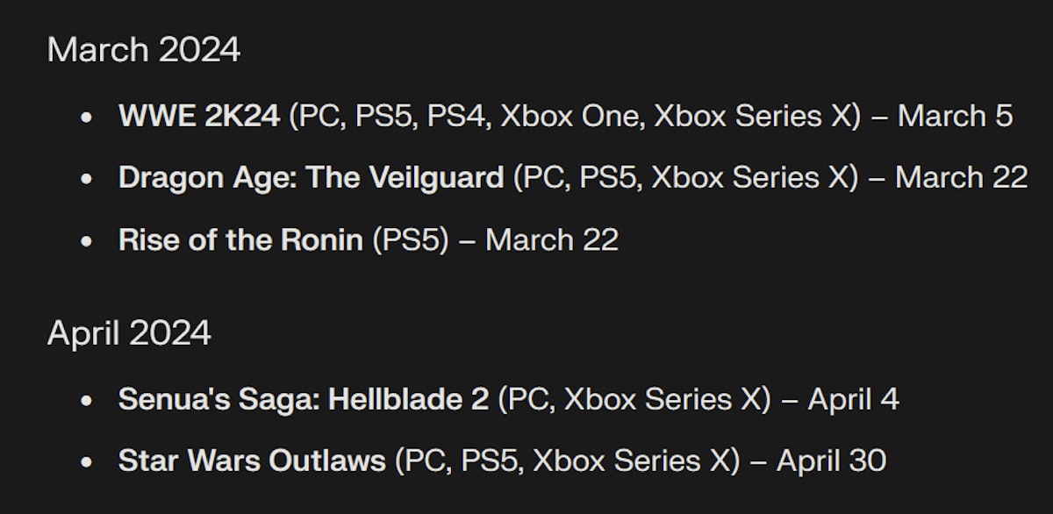
Task: Click the bullet point beside Rise of the Ronin
Action: coord(86,242)
